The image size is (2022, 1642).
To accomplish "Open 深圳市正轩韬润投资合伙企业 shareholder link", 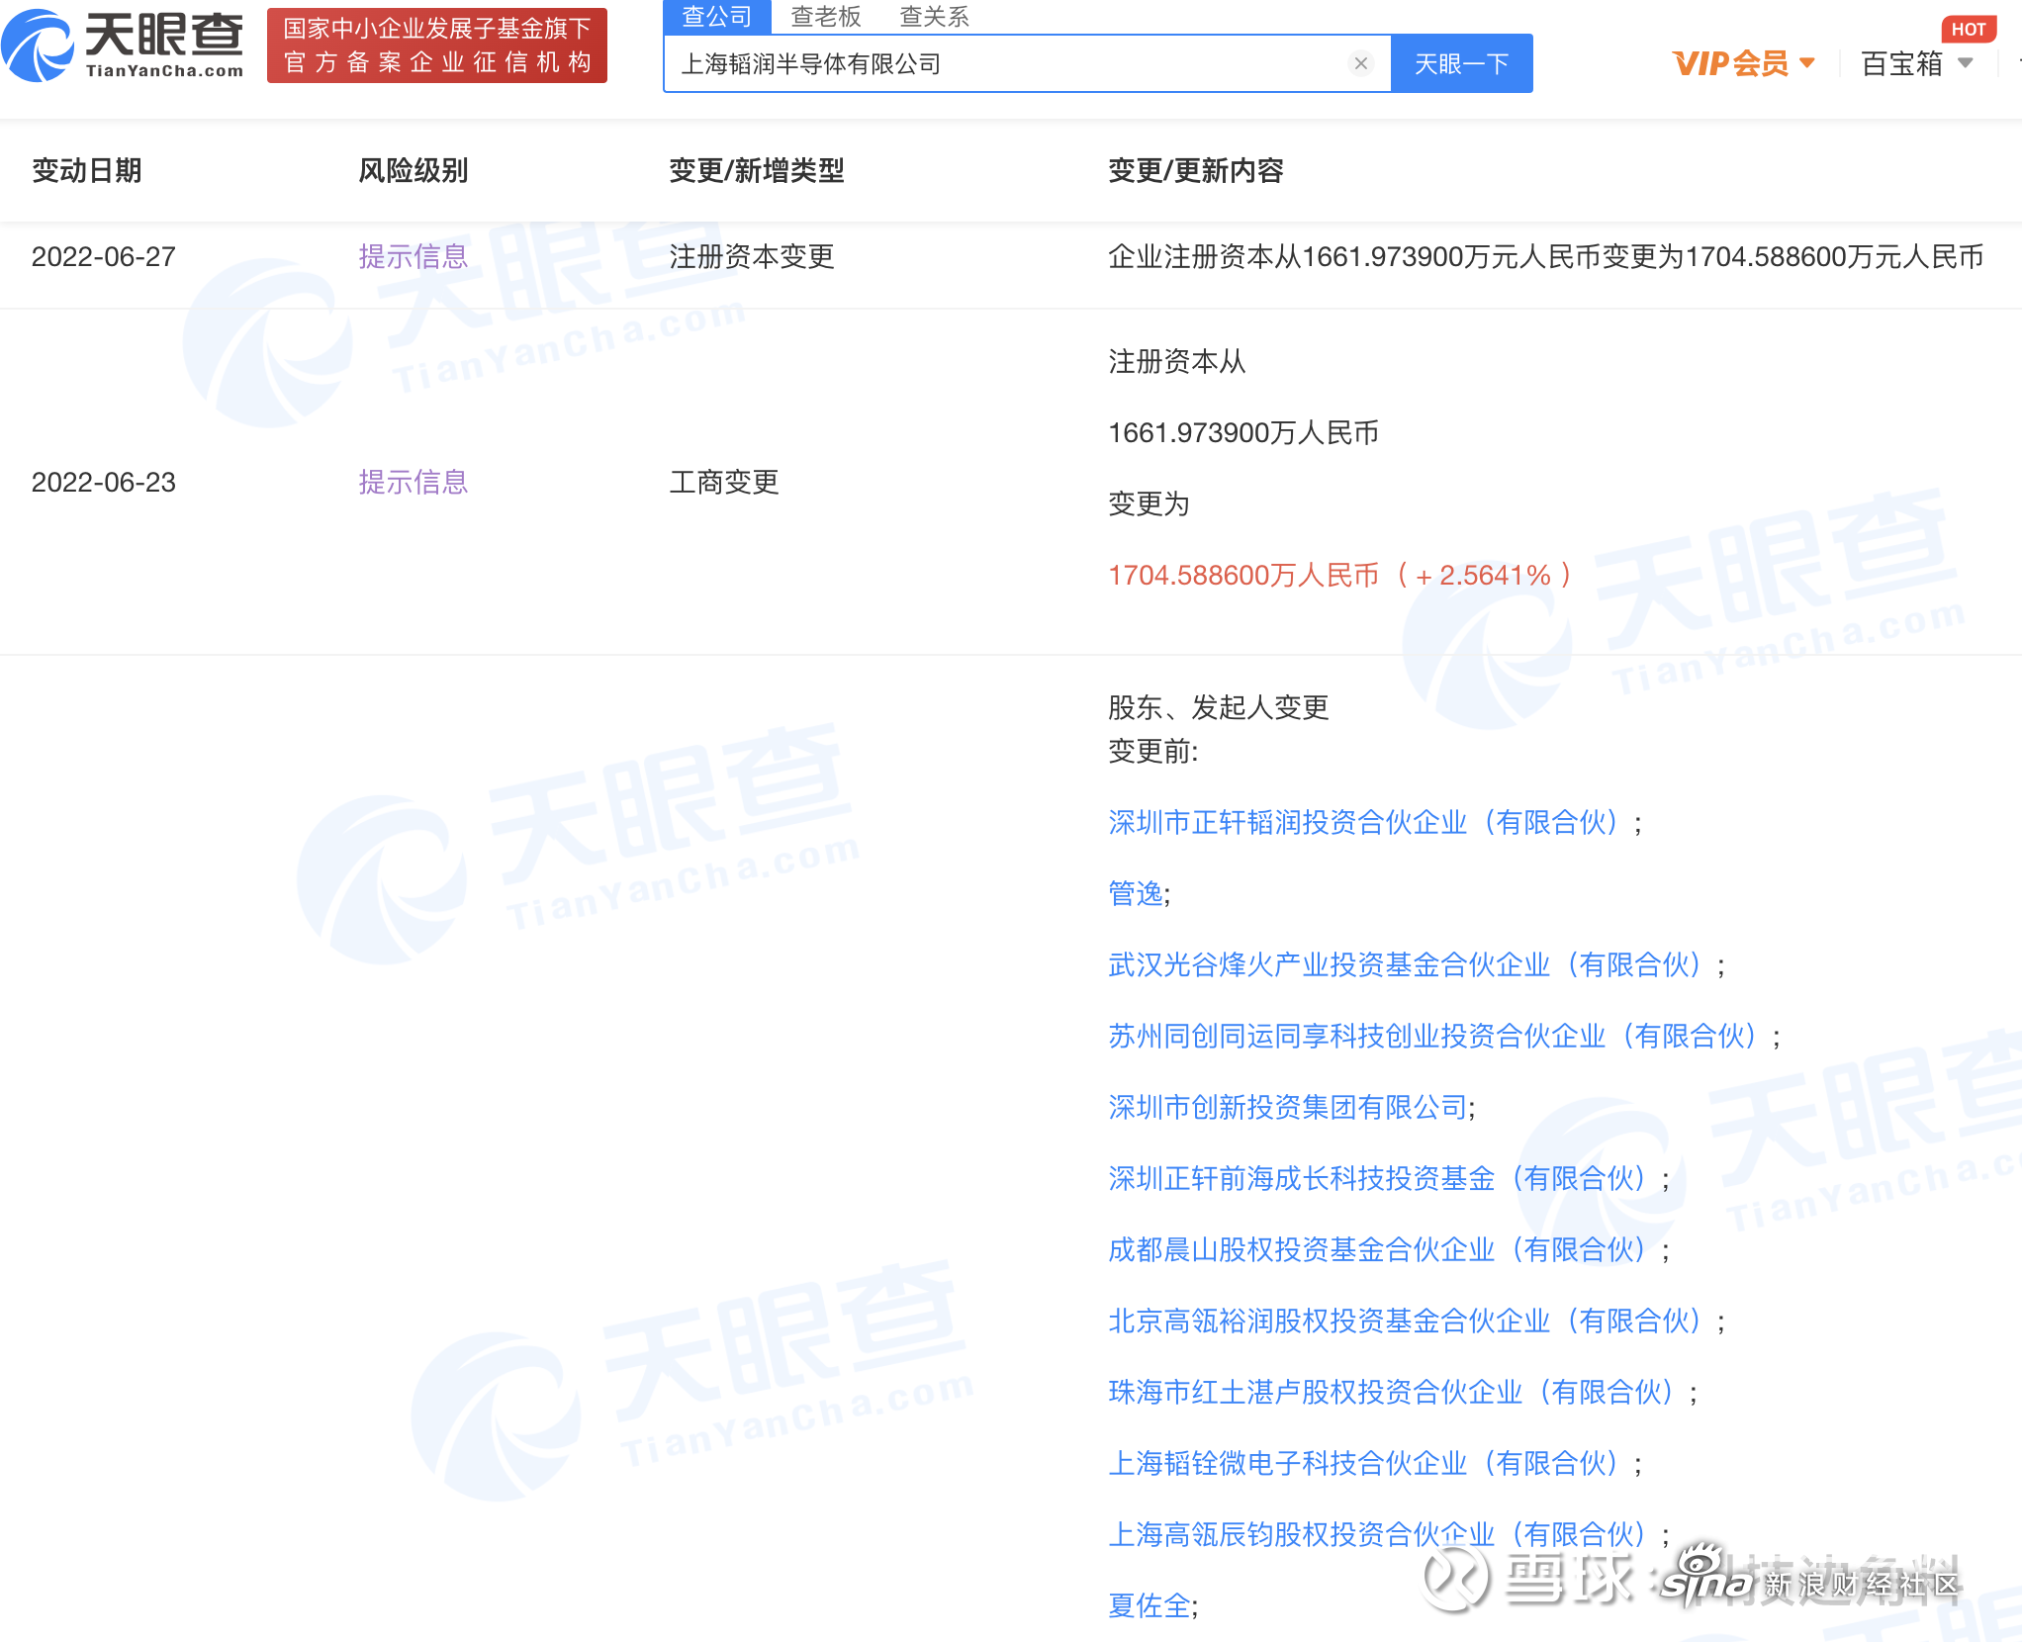I will pyautogui.click(x=1364, y=823).
